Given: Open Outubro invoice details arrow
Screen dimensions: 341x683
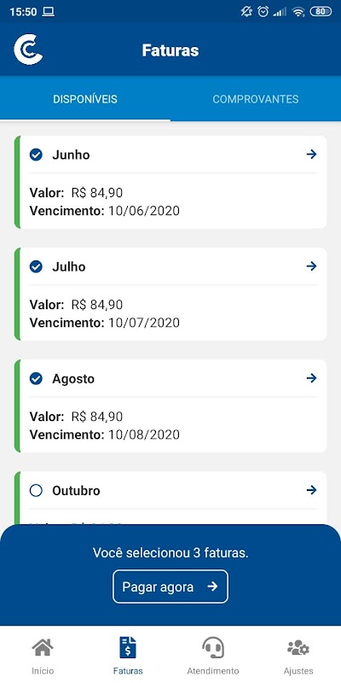Looking at the screenshot, I should 311,490.
